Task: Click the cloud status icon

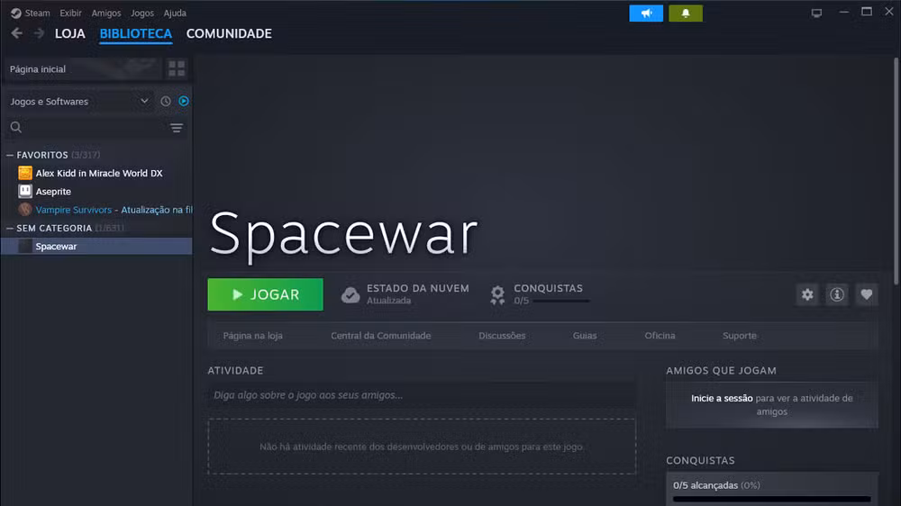Action: point(350,294)
